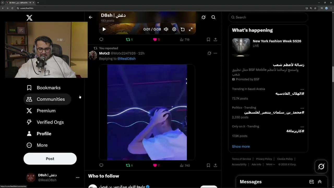
Task: Open Grok icon in profile header
Action: click(204, 17)
